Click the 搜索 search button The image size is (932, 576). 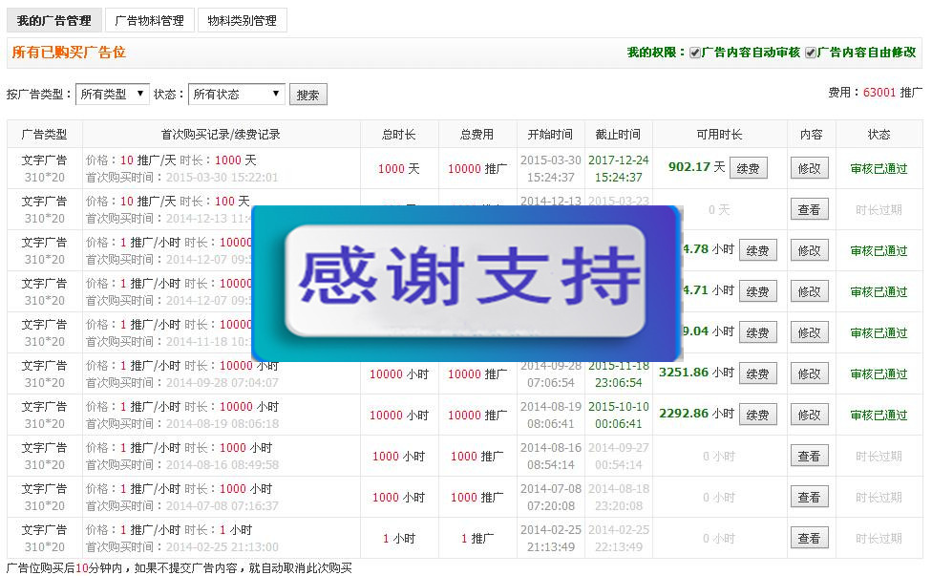(x=307, y=95)
